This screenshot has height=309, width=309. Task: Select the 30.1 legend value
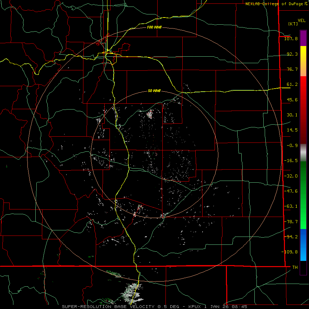pos(292,115)
